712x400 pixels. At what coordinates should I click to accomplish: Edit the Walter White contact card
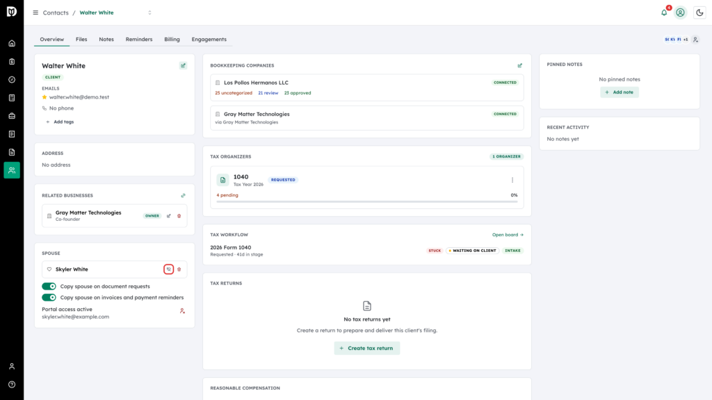[183, 66]
